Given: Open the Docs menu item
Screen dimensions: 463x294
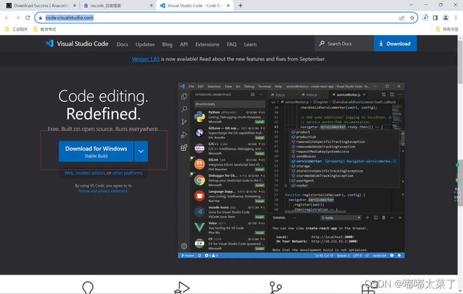Looking at the screenshot, I should point(122,44).
